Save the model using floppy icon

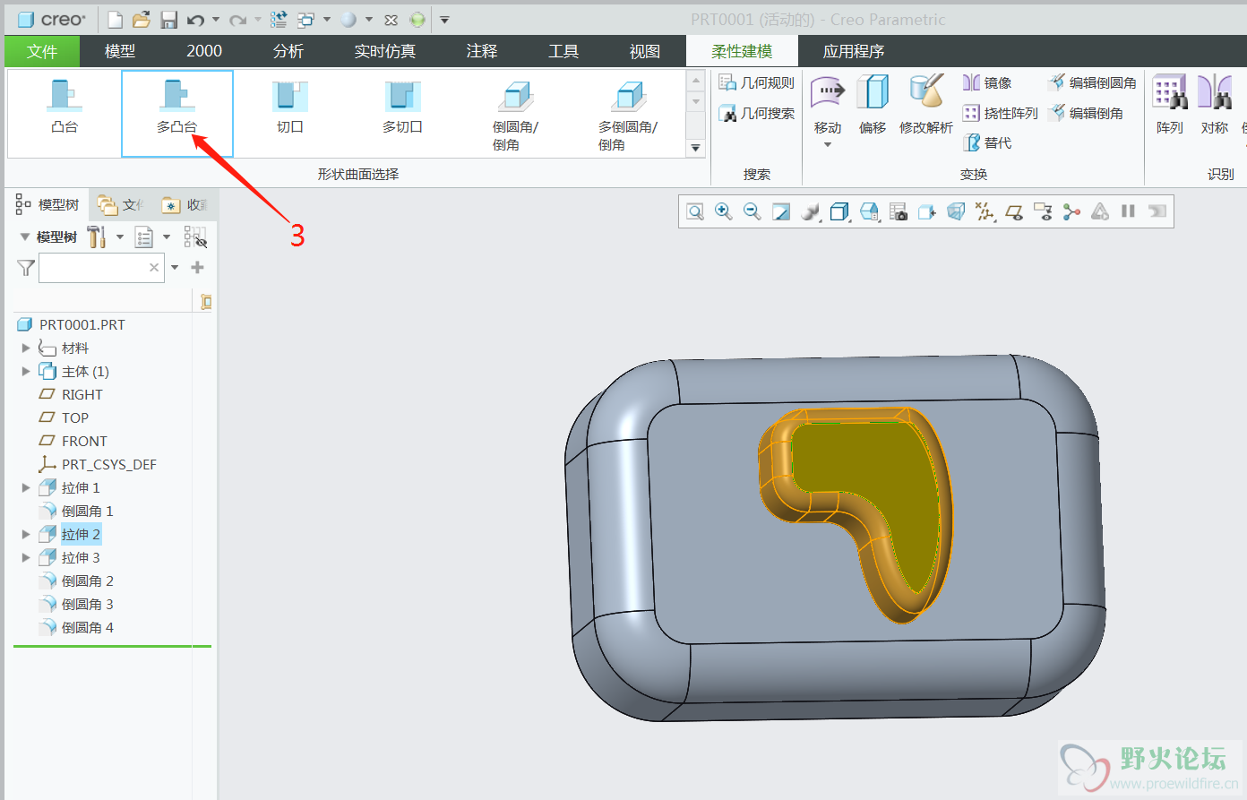tap(168, 19)
